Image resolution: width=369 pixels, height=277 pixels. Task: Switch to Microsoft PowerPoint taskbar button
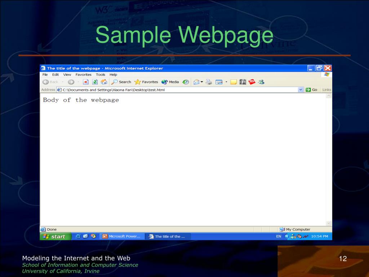click(x=122, y=237)
